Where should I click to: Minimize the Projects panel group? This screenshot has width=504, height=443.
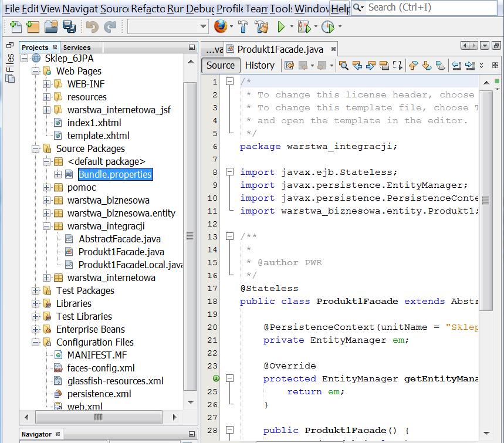192,48
